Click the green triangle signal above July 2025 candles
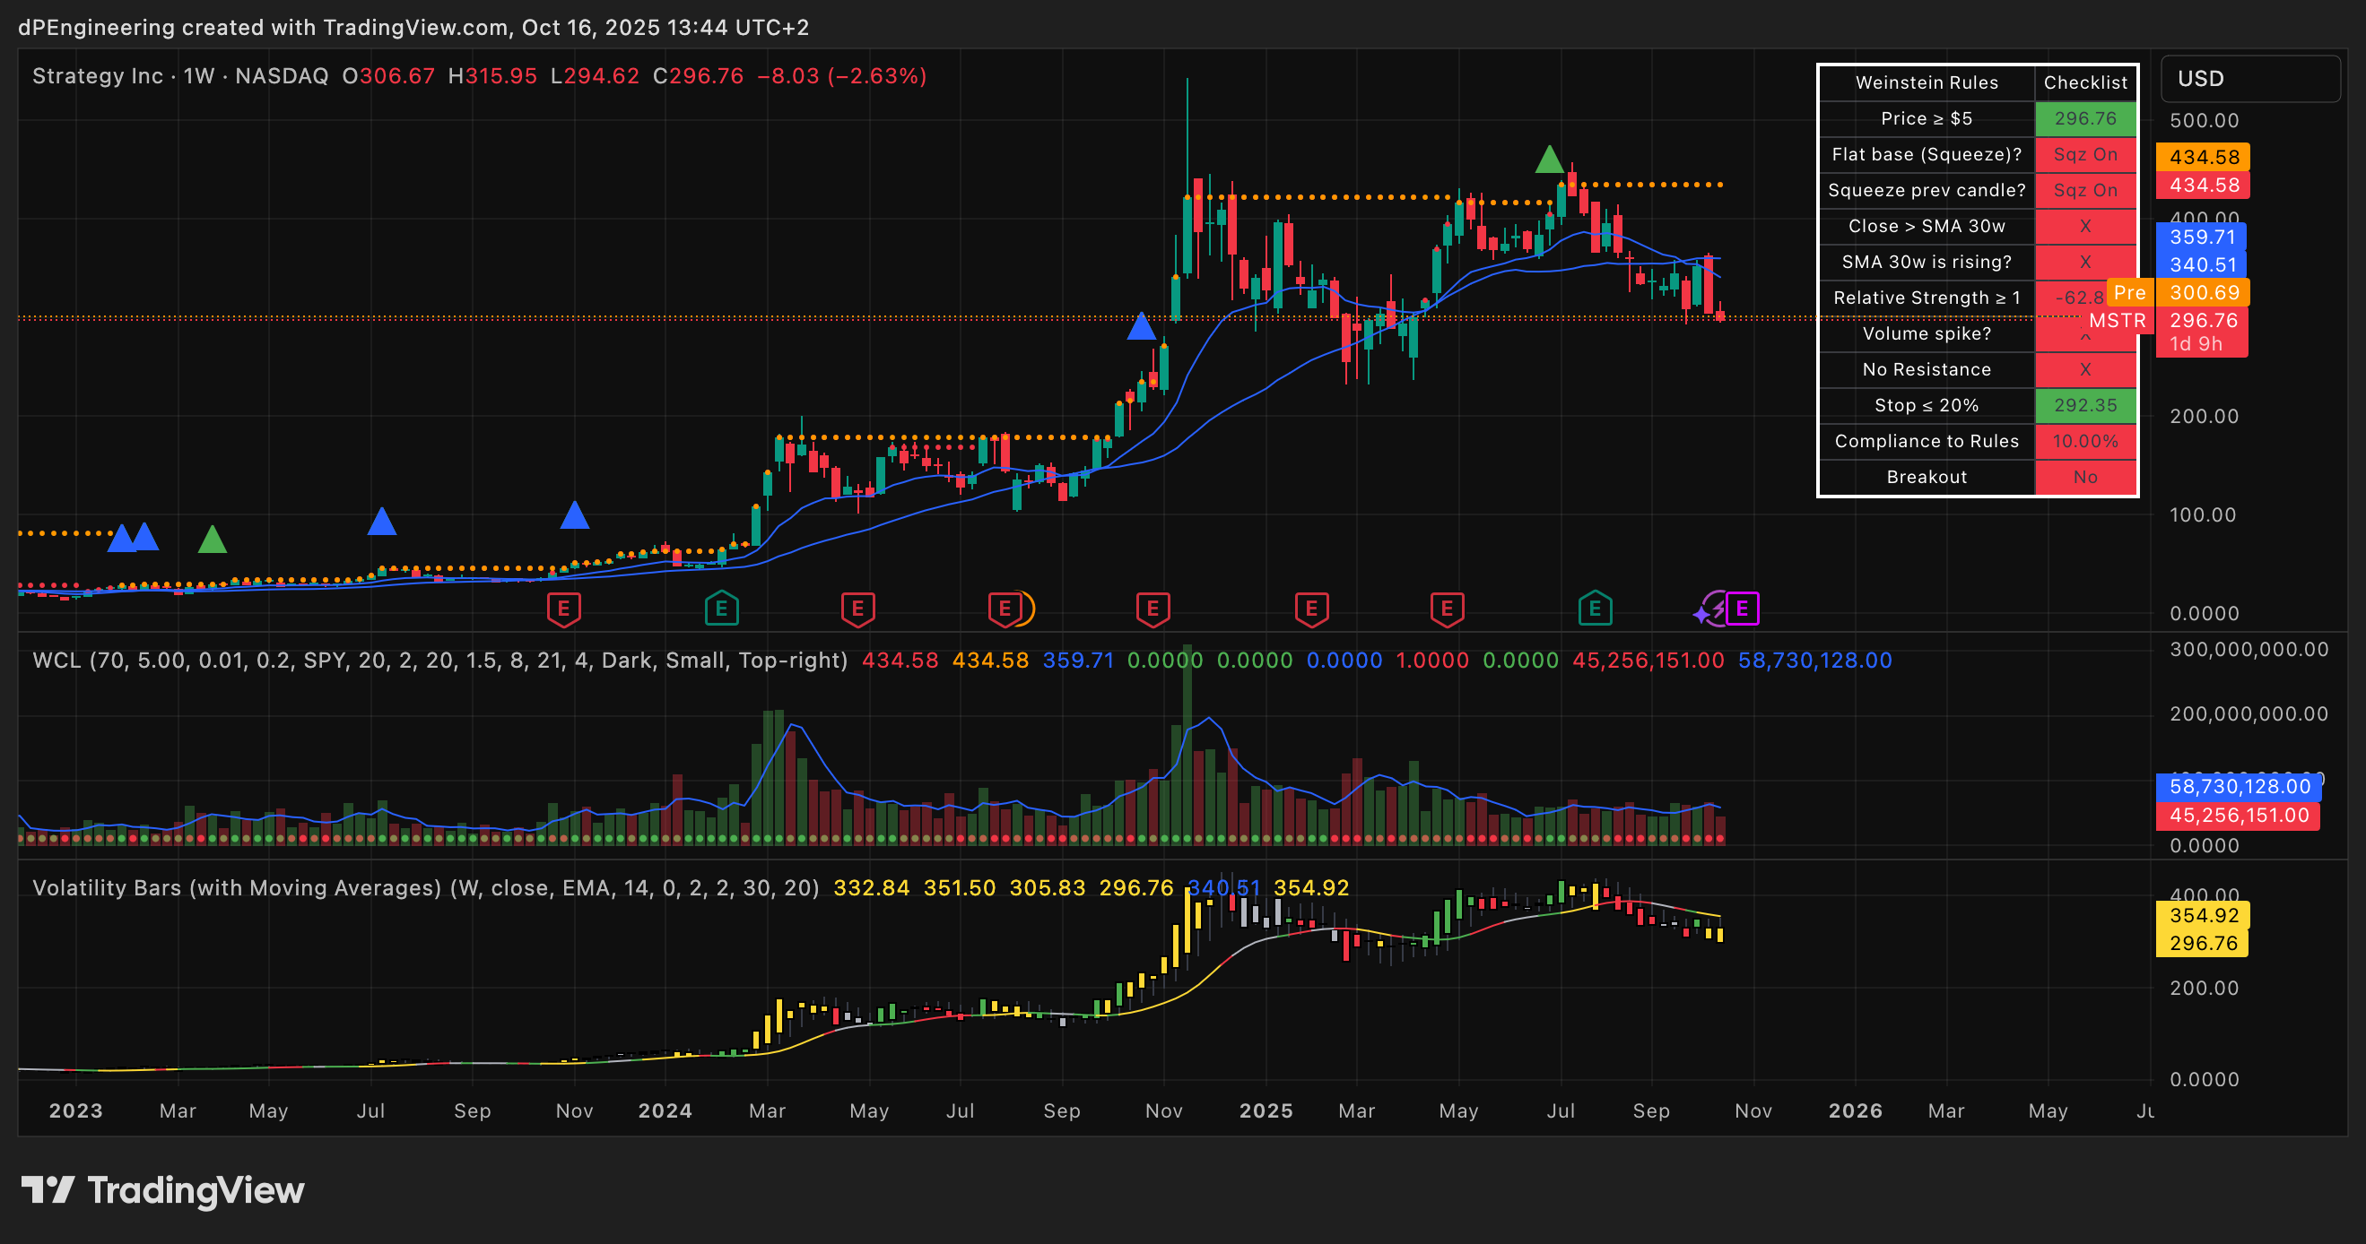This screenshot has height=1244, width=2366. pos(1550,159)
